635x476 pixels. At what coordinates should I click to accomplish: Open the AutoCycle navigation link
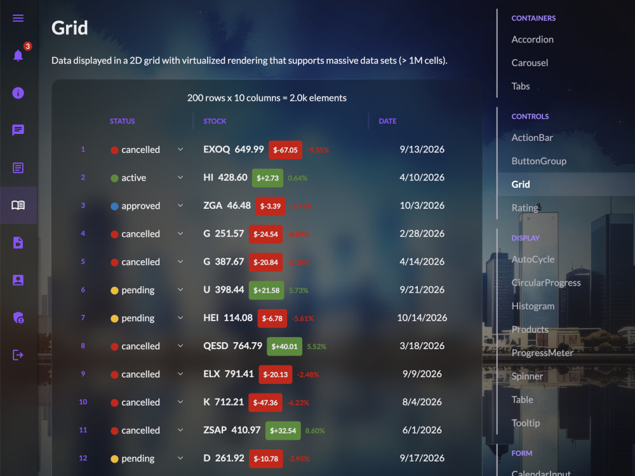533,259
